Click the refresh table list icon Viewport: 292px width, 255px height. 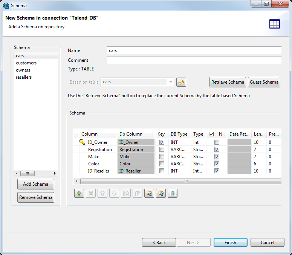pyautogui.click(x=181, y=82)
